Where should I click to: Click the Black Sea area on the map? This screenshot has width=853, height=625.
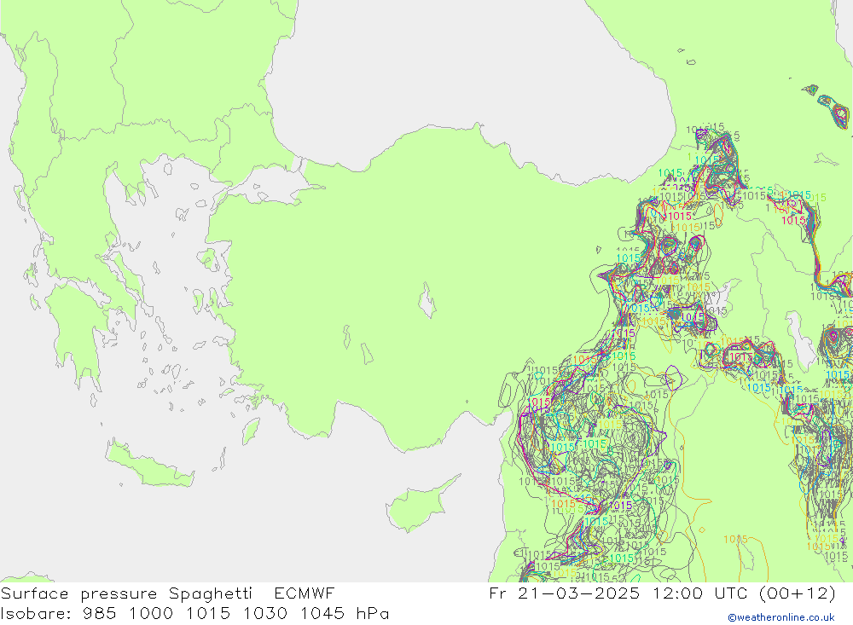click(467, 82)
